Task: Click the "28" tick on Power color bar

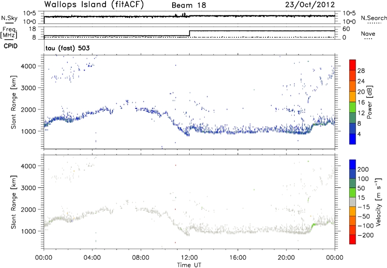Action: [361, 71]
